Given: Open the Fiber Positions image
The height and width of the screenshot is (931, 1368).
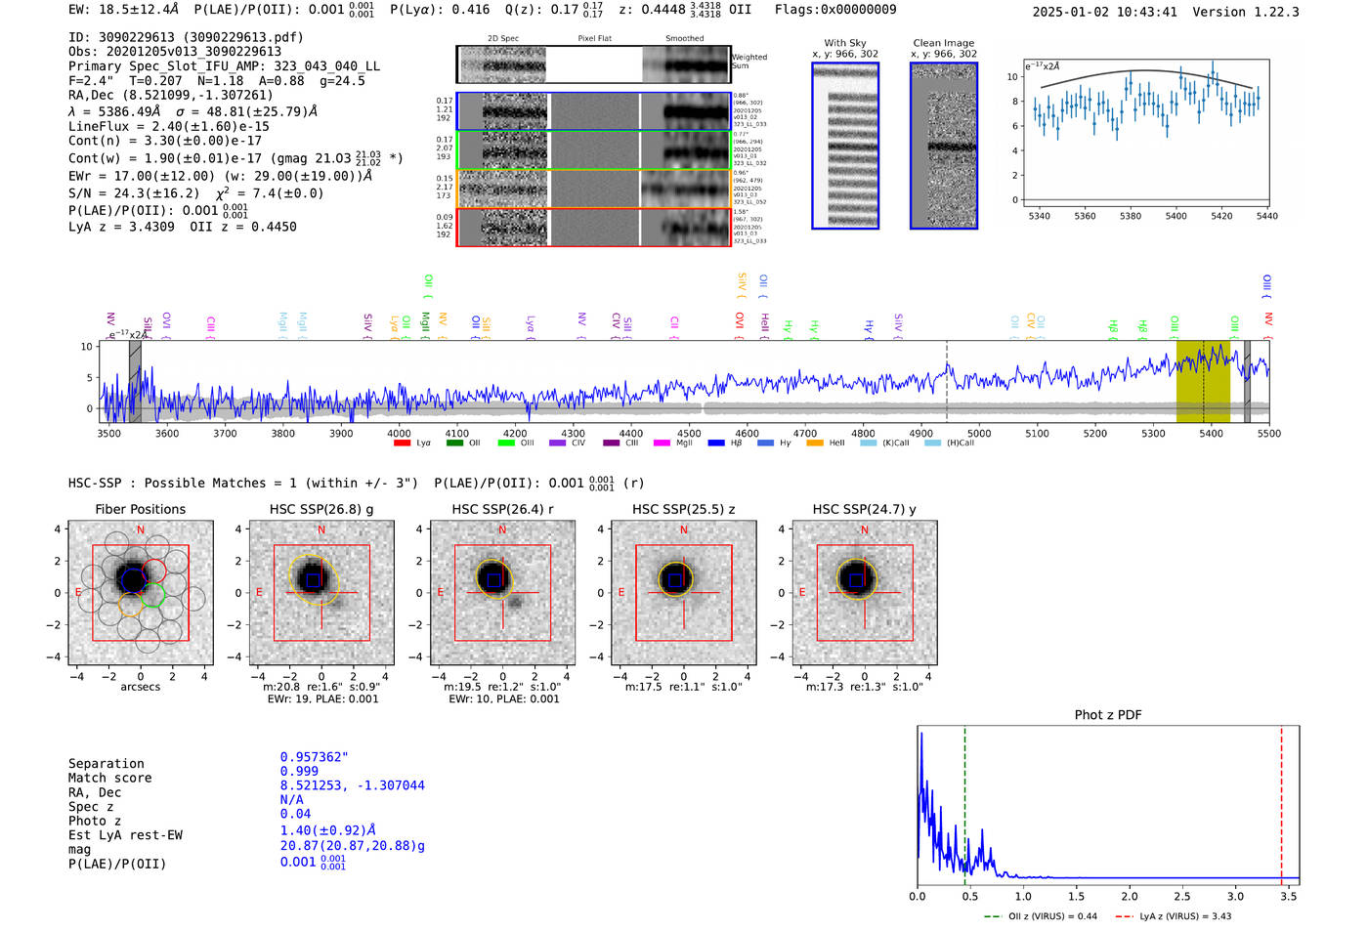Looking at the screenshot, I should point(140,593).
